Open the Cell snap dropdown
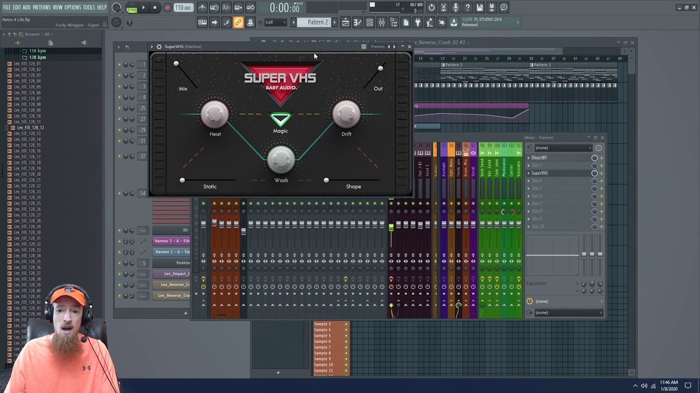This screenshot has height=393, width=700. tap(276, 22)
